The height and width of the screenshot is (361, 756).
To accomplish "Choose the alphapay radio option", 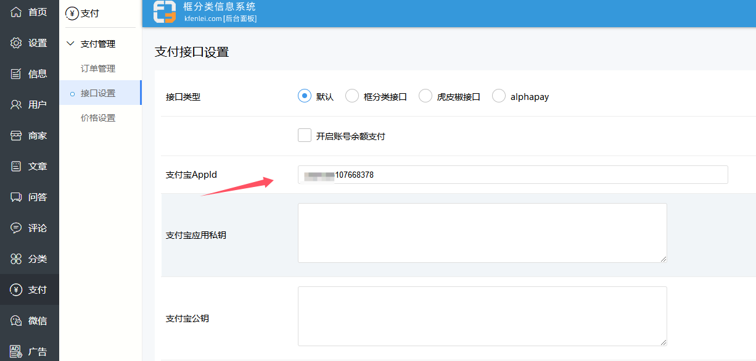I will (499, 96).
